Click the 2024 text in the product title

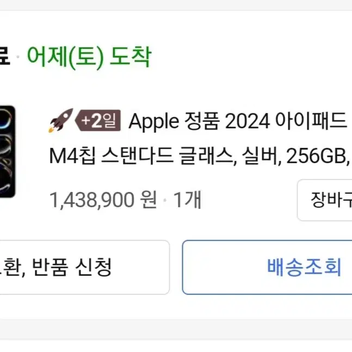(247, 121)
